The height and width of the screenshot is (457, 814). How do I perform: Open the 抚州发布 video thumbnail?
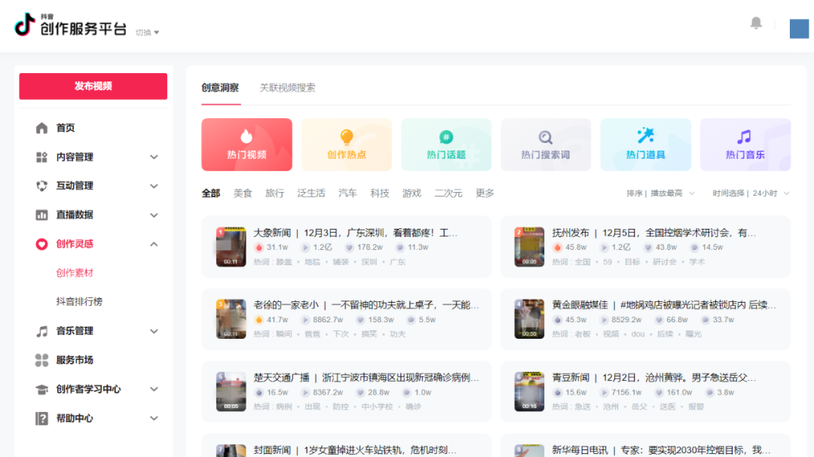(530, 247)
